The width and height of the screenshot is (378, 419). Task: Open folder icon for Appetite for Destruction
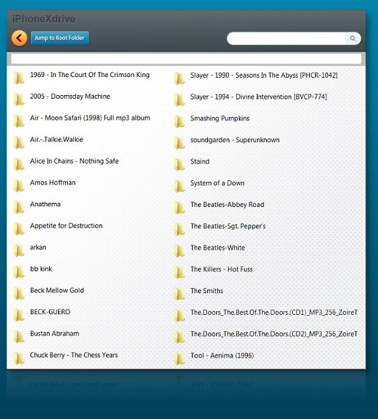[19, 229]
